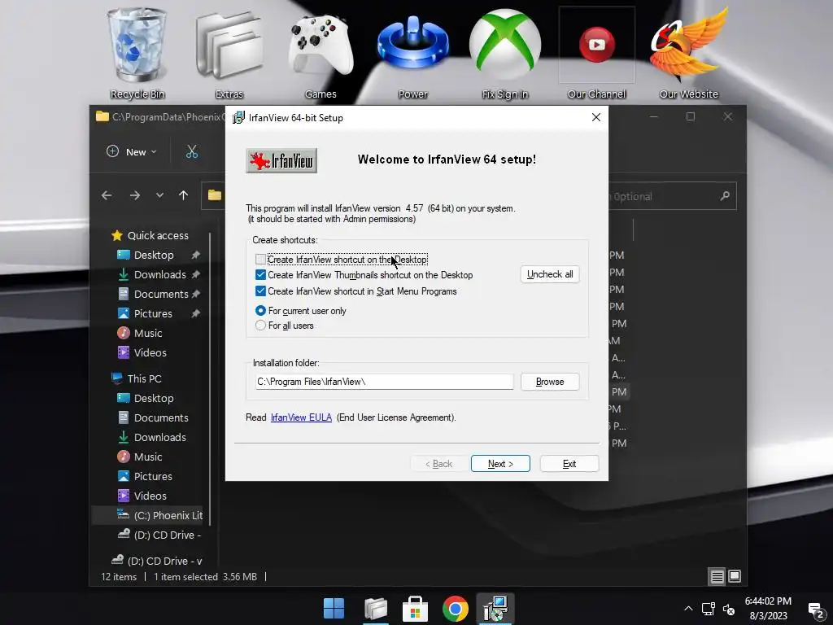833x625 pixels.
Task: Open pinned Documents under Quick access
Action: 161,294
